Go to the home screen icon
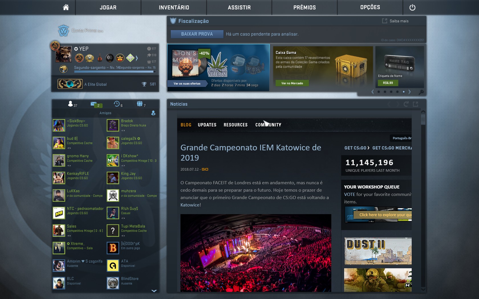The width and height of the screenshot is (479, 299). (x=66, y=7)
